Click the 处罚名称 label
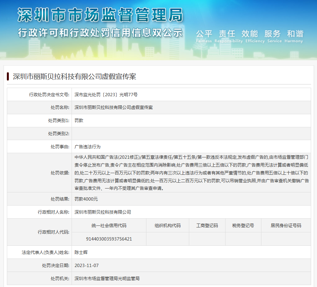Viewport: 317px width, 287px height. coord(60,107)
